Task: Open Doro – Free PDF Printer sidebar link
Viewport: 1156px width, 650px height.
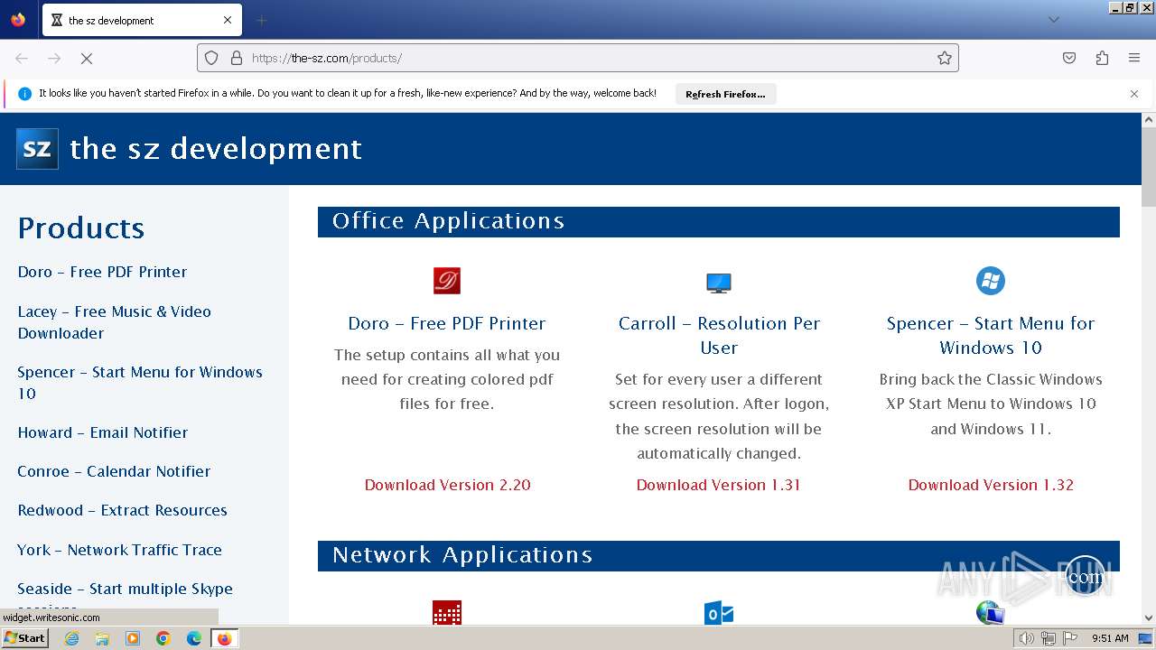Action: 102,272
